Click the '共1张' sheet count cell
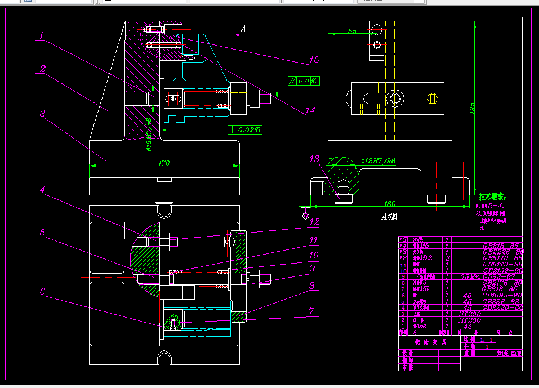This screenshot has height=388, width=539. point(502,353)
